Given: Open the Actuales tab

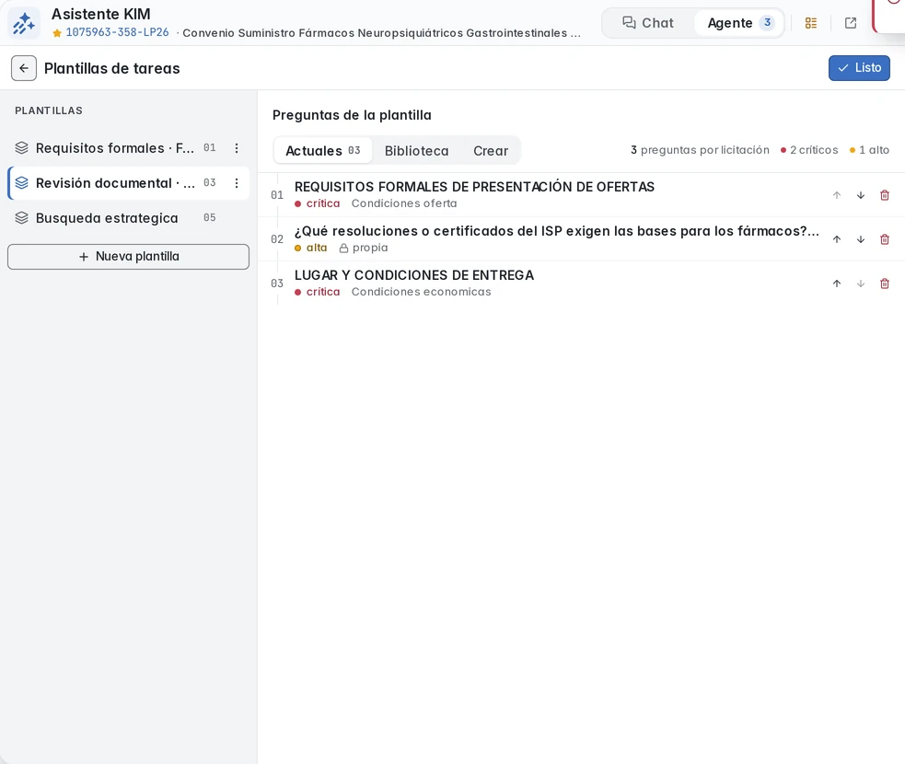Looking at the screenshot, I should pyautogui.click(x=322, y=151).
